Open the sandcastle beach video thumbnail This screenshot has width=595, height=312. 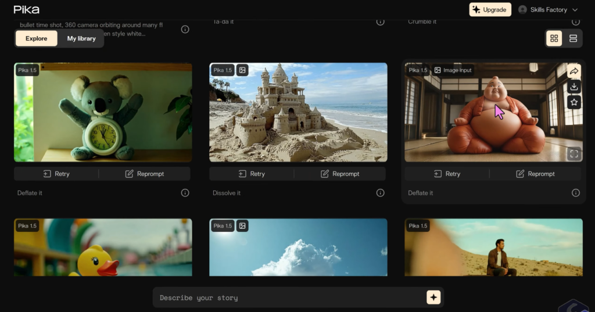298,112
